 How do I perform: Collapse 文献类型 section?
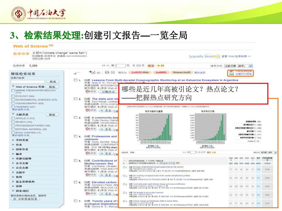(13, 114)
